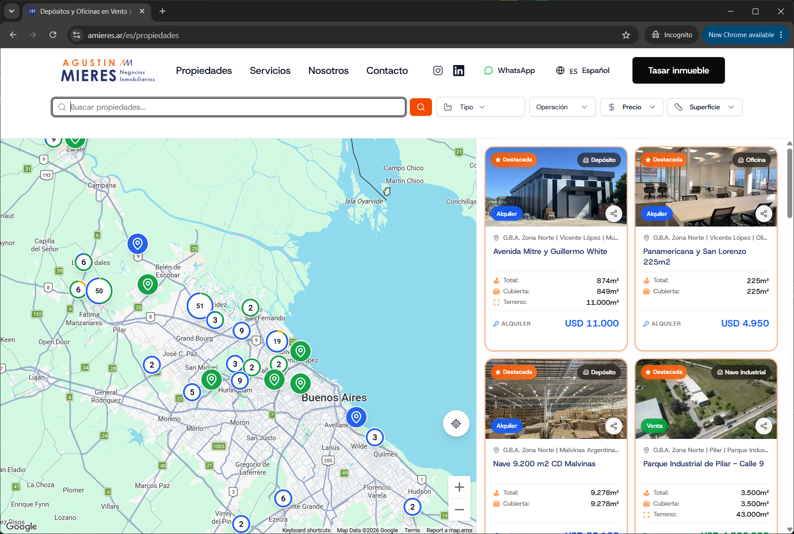Image resolution: width=794 pixels, height=534 pixels.
Task: Open the Panamericana y San Lorenzo 225m2 title
Action: pos(694,257)
